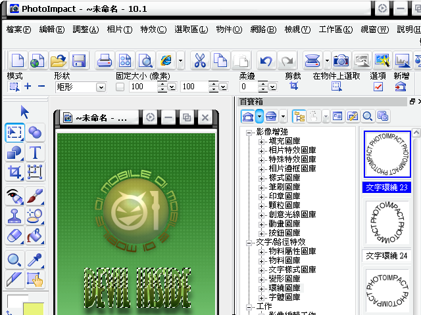This screenshot has width=421, height=315.
Task: Click the digital camera icon
Action: click(x=341, y=60)
